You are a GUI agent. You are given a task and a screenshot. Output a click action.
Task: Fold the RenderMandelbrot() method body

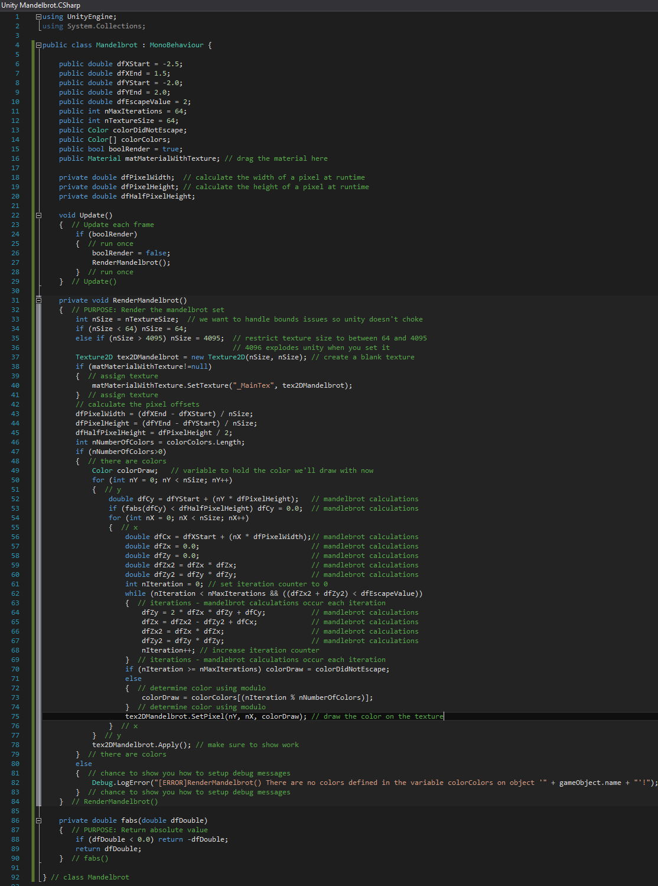click(x=38, y=300)
